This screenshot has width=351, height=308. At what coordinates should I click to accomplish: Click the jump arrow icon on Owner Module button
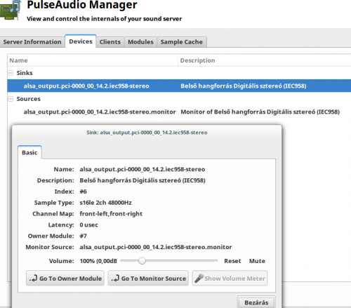(x=33, y=279)
